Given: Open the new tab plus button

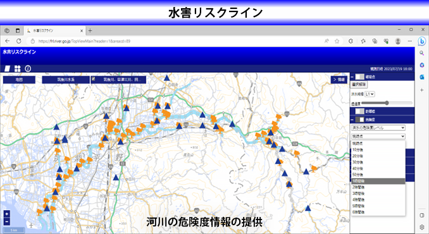Looking at the screenshot, I should point(90,30).
